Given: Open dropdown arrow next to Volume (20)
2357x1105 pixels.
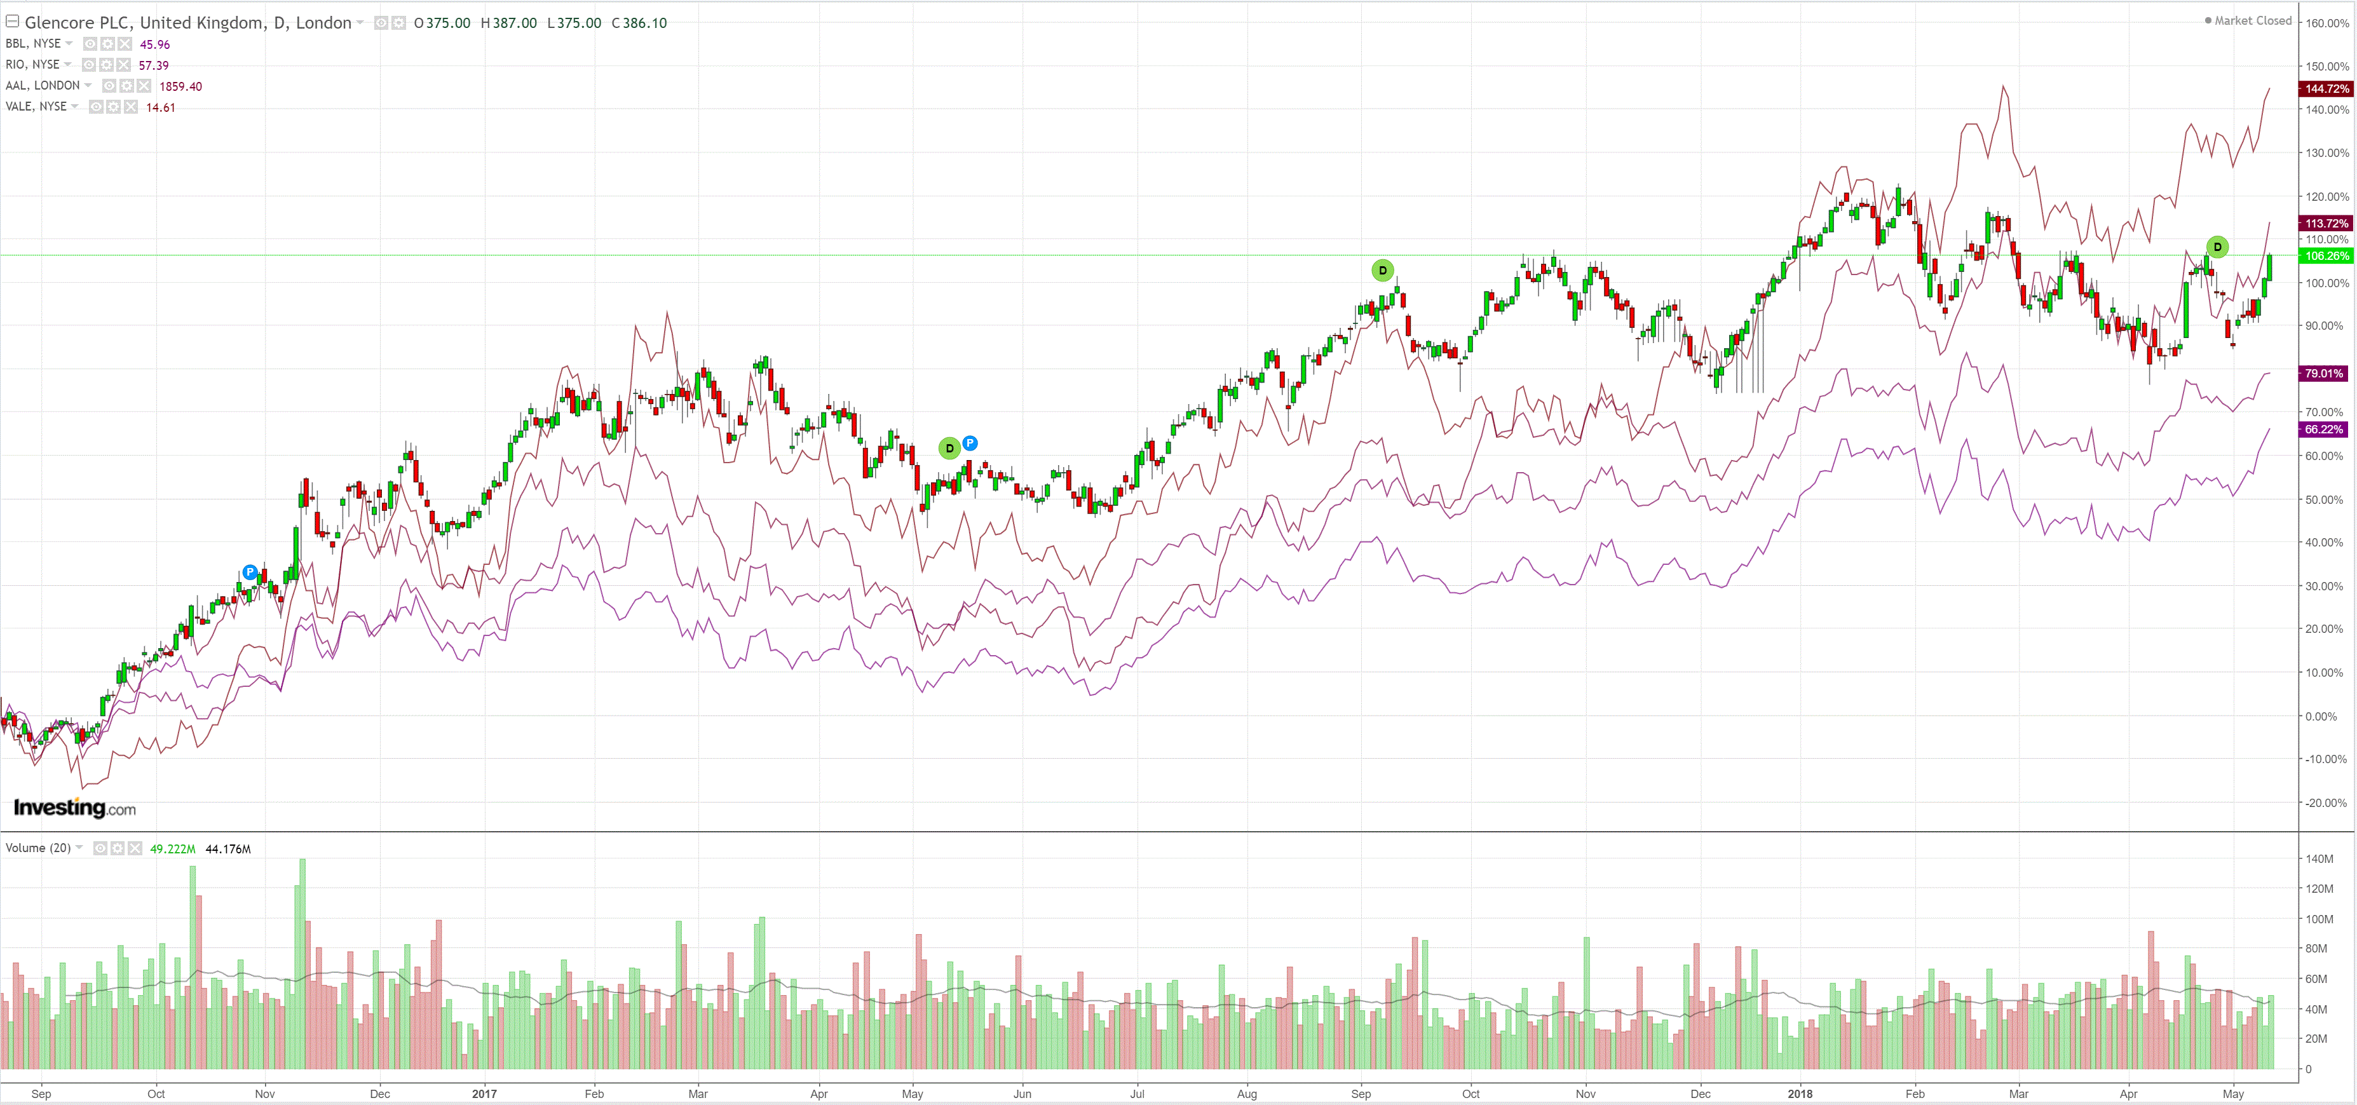Looking at the screenshot, I should pyautogui.click(x=79, y=848).
